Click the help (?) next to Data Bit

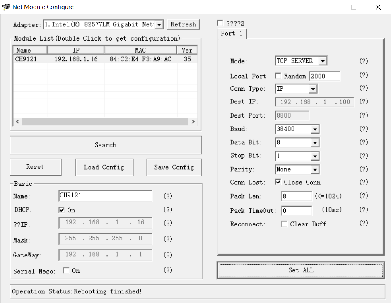pyautogui.click(x=364, y=142)
